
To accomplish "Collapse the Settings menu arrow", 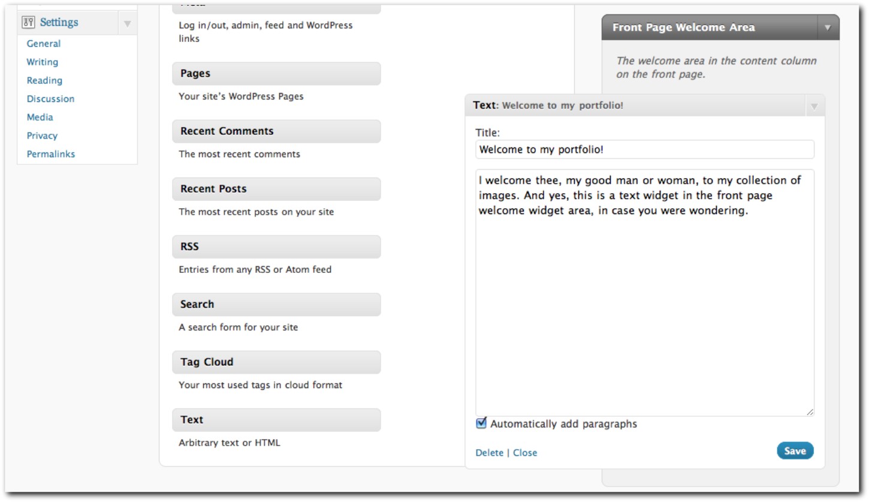I will (127, 24).
